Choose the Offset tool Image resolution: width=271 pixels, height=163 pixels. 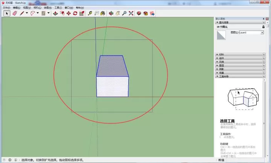(62, 13)
